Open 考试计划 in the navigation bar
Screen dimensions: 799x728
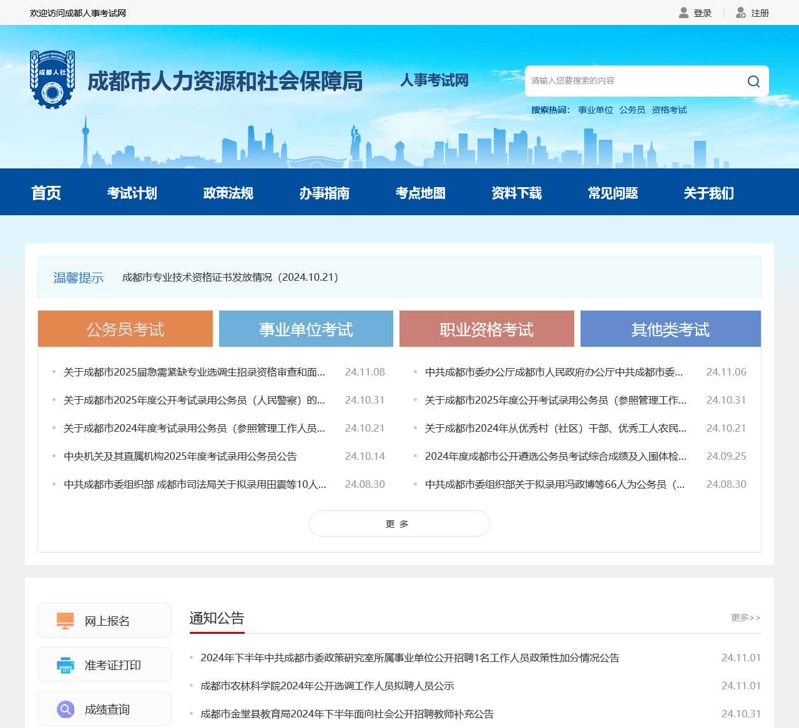pyautogui.click(x=132, y=193)
